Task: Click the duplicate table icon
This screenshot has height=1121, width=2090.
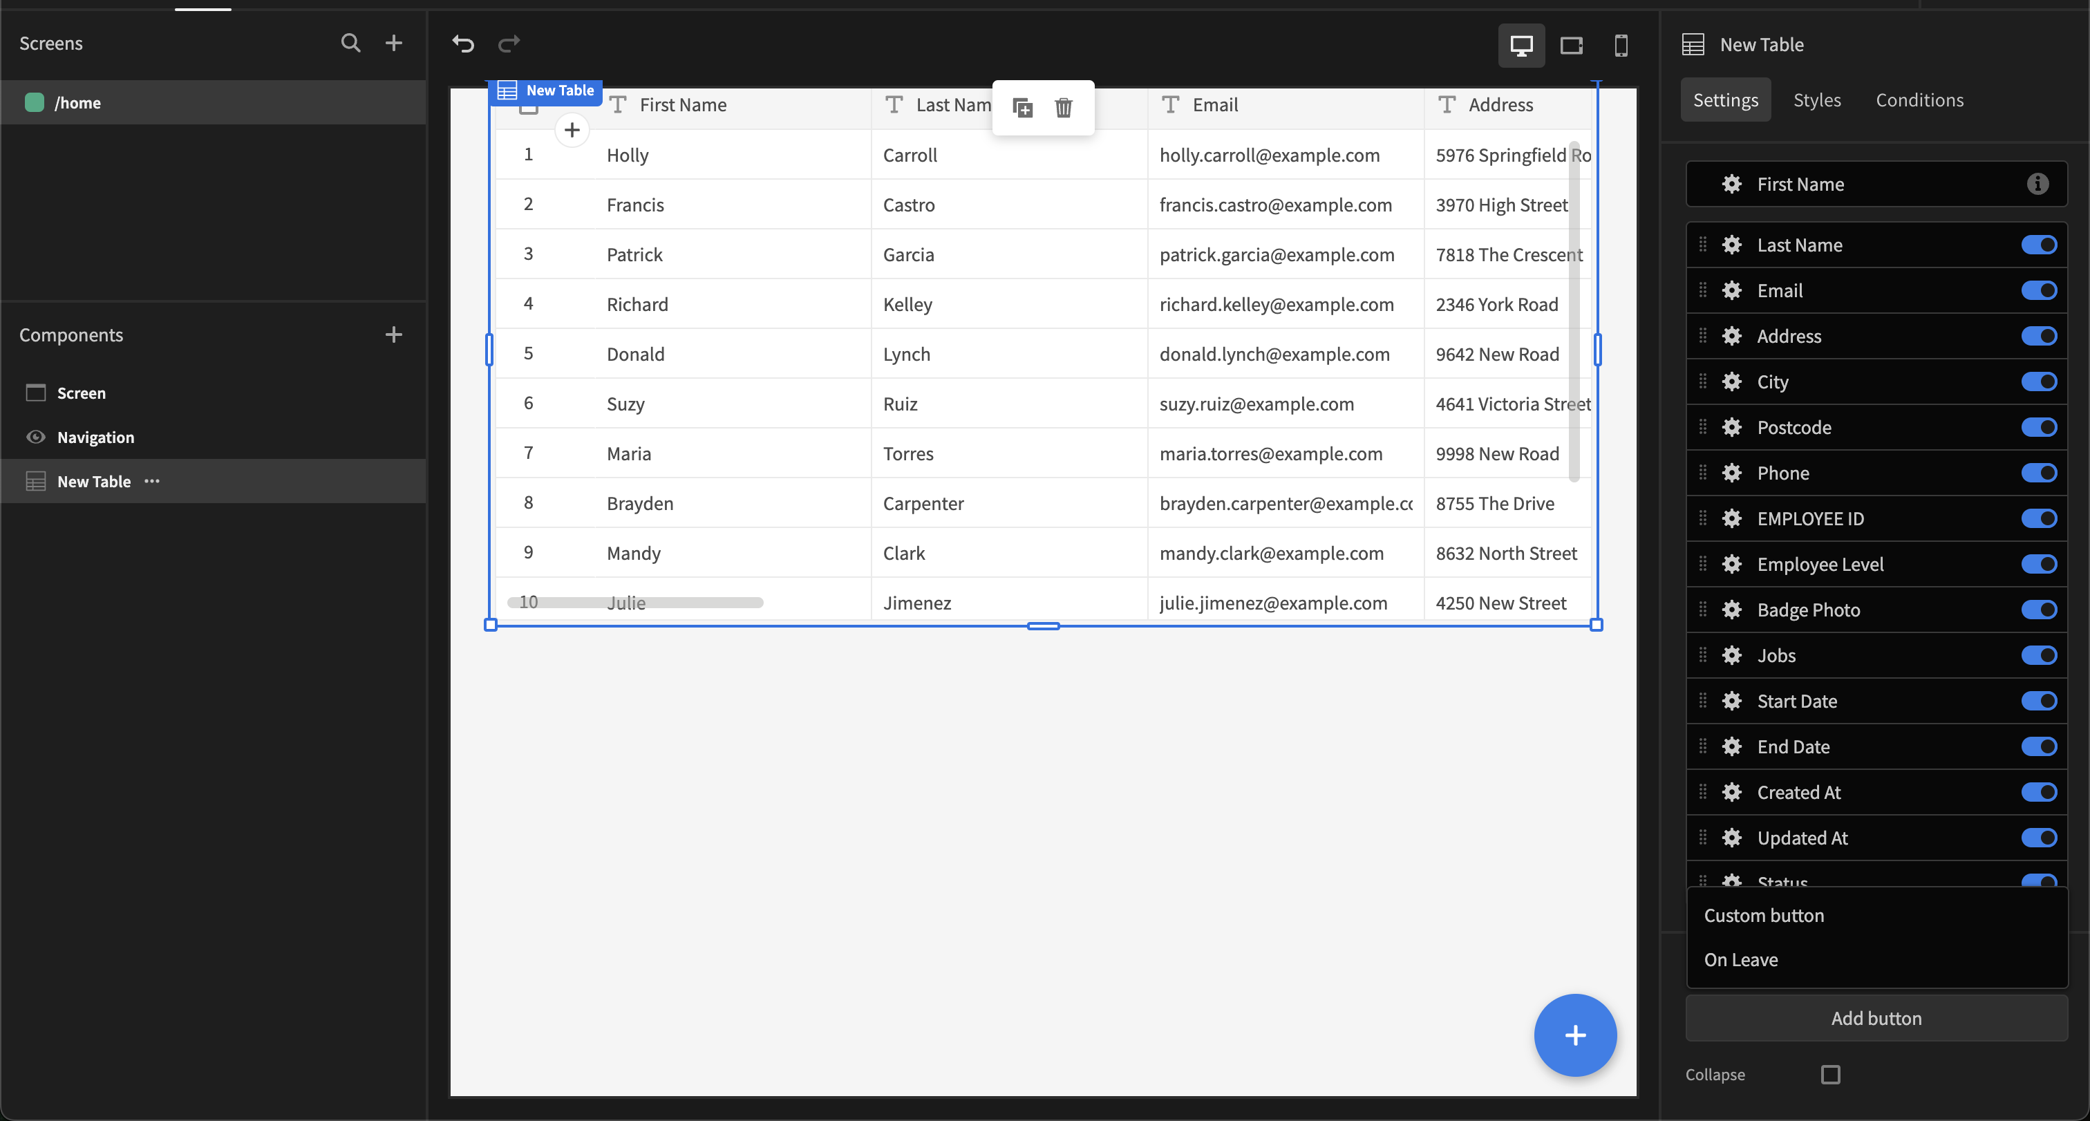Action: click(x=1022, y=108)
